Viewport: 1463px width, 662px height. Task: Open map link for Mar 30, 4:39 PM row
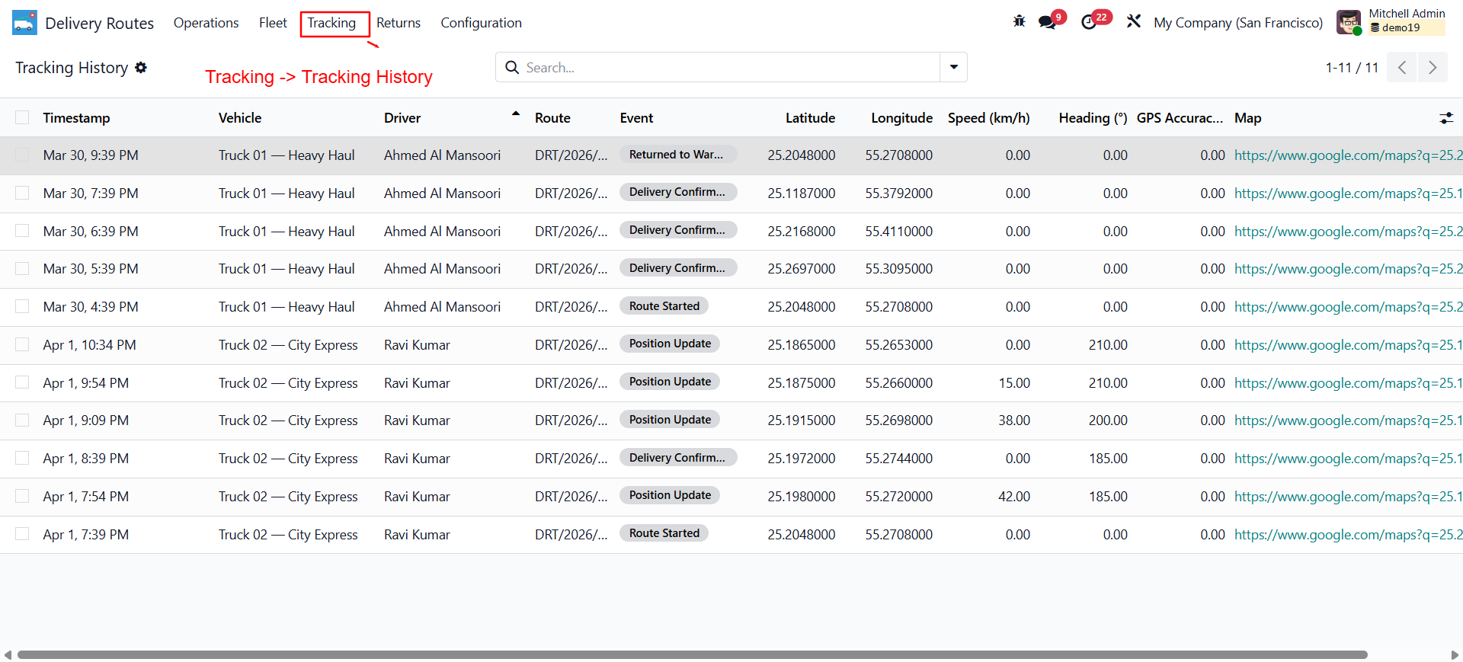tap(1348, 307)
